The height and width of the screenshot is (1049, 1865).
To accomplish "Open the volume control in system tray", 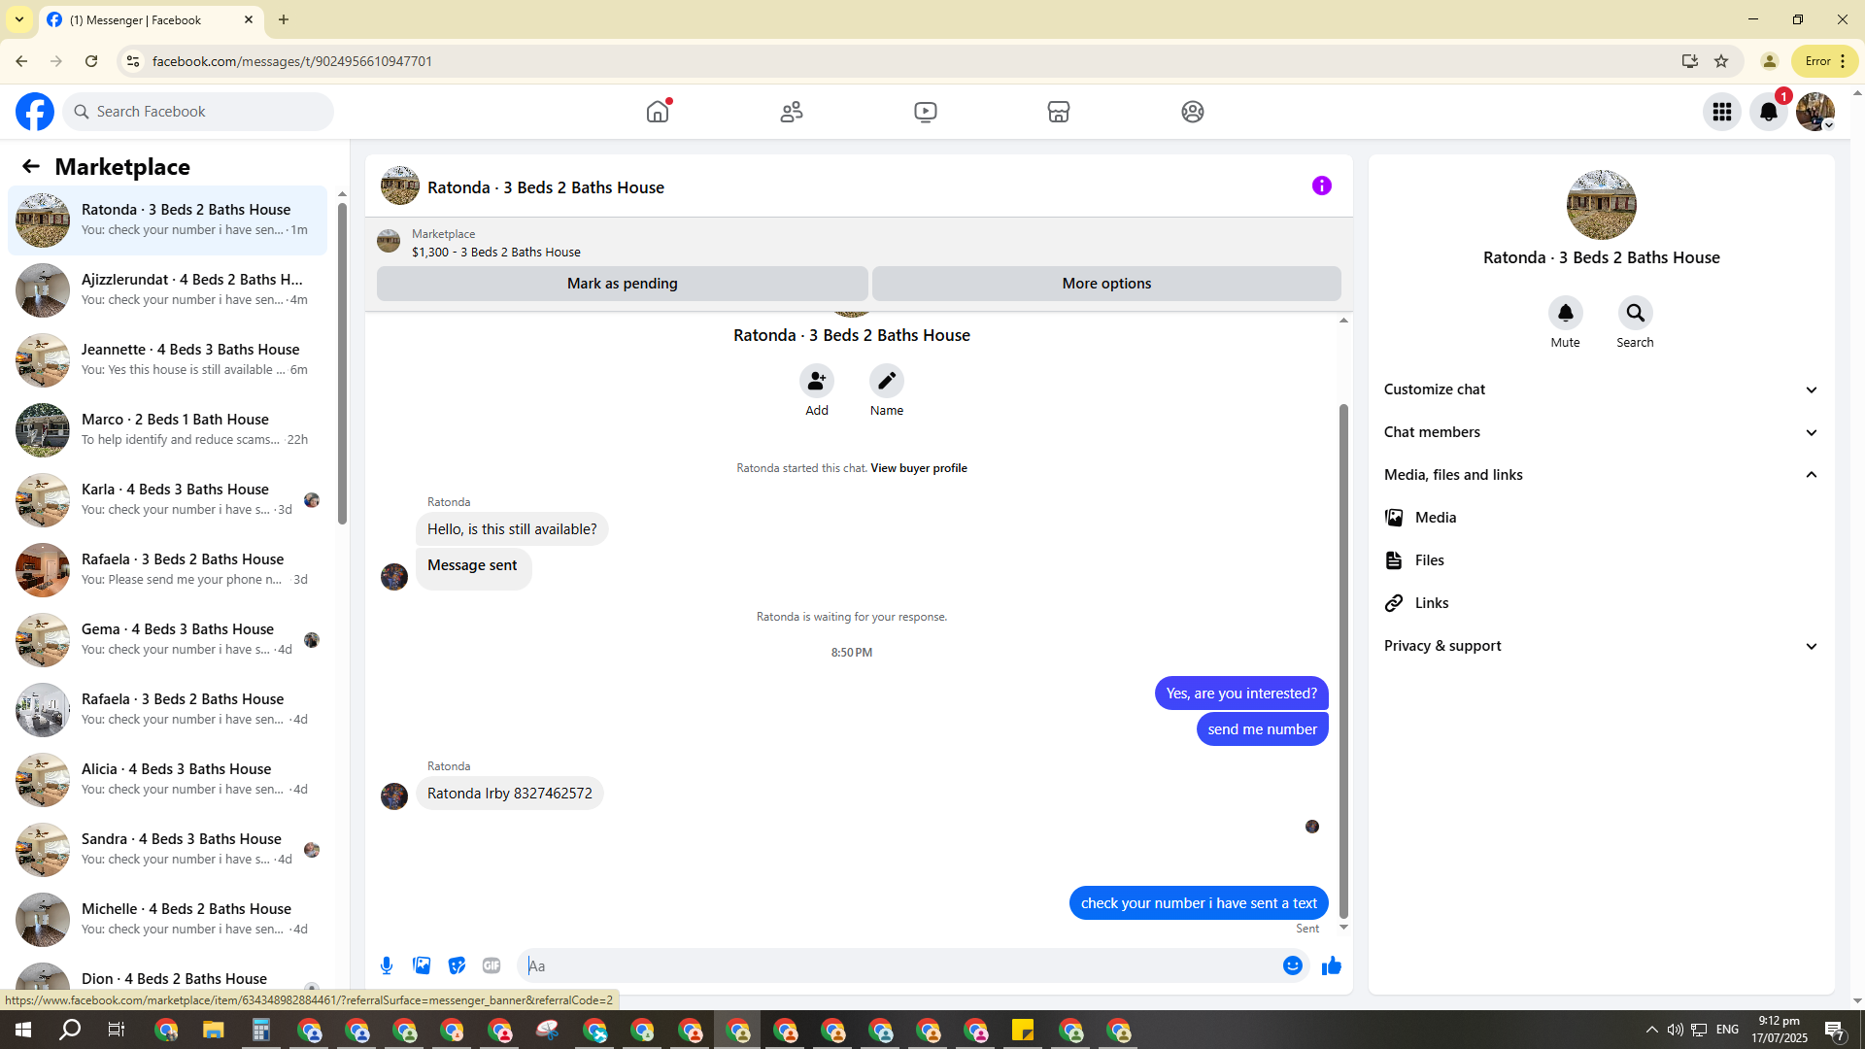I will coord(1676,1030).
